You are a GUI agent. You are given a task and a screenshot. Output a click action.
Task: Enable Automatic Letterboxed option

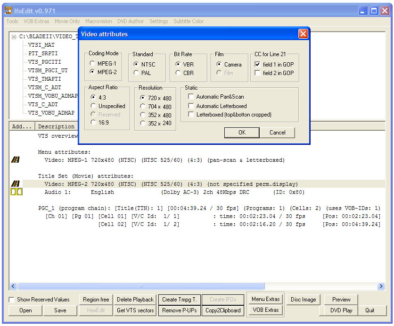191,106
